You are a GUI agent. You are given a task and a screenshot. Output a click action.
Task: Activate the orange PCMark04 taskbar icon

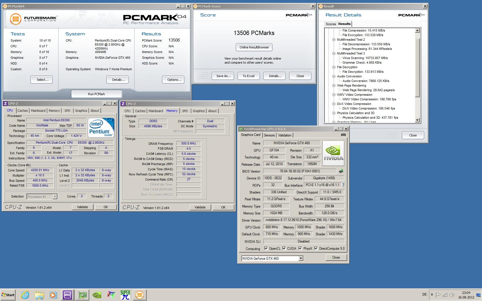(140, 295)
